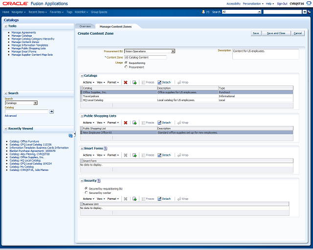Screen dimensions: 313x250
Task: Open the Manage Smart Forms task link
Action: point(24,51)
